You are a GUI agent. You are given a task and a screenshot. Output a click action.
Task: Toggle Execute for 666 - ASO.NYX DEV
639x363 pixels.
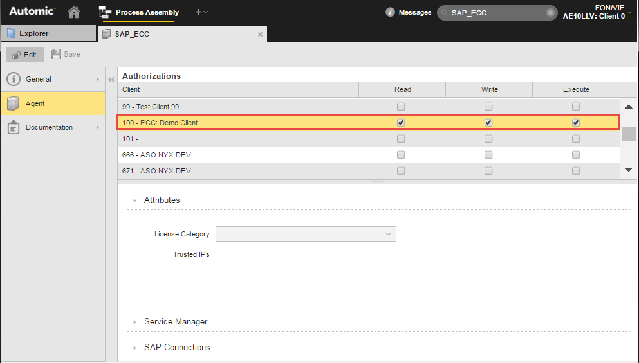click(576, 155)
